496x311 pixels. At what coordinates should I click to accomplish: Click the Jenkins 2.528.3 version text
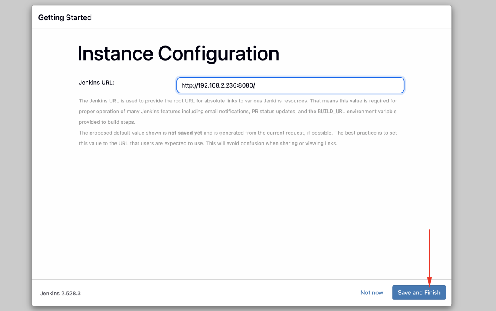click(60, 293)
